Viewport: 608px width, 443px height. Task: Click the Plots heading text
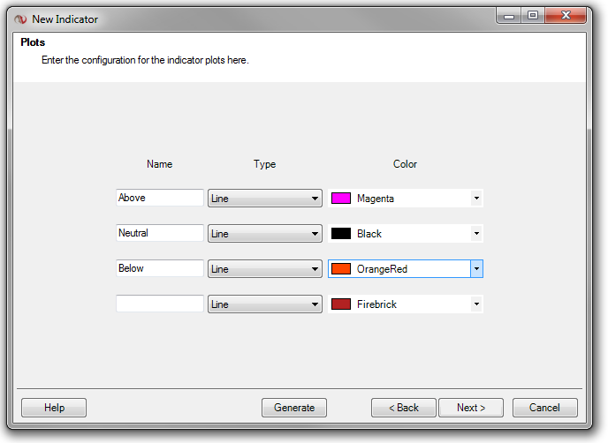tap(33, 42)
